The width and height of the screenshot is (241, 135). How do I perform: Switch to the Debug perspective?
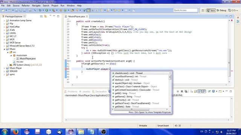coord(221,10)
